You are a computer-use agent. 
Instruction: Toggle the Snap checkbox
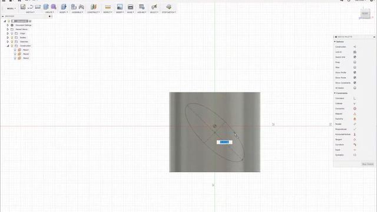point(355,62)
